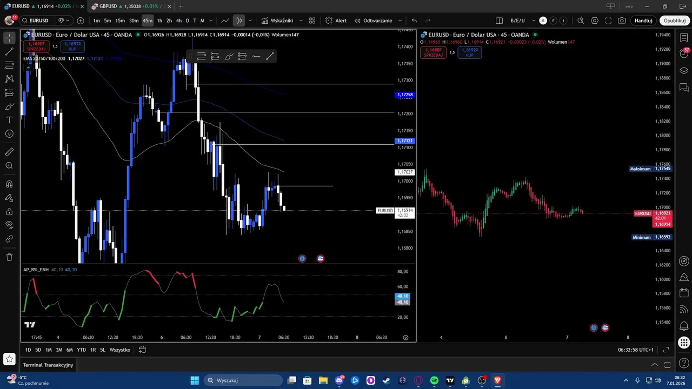Activate the zoom in tool
This screenshot has width=692, height=389.
[x=9, y=165]
